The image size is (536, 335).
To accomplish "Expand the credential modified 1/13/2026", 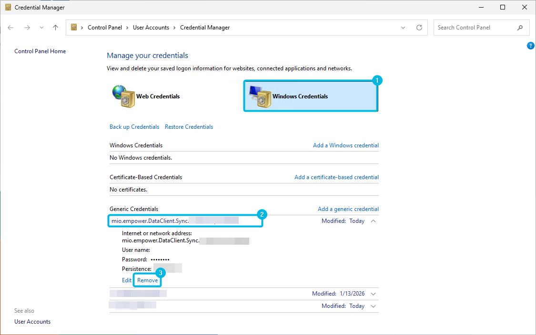I will pyautogui.click(x=373, y=294).
